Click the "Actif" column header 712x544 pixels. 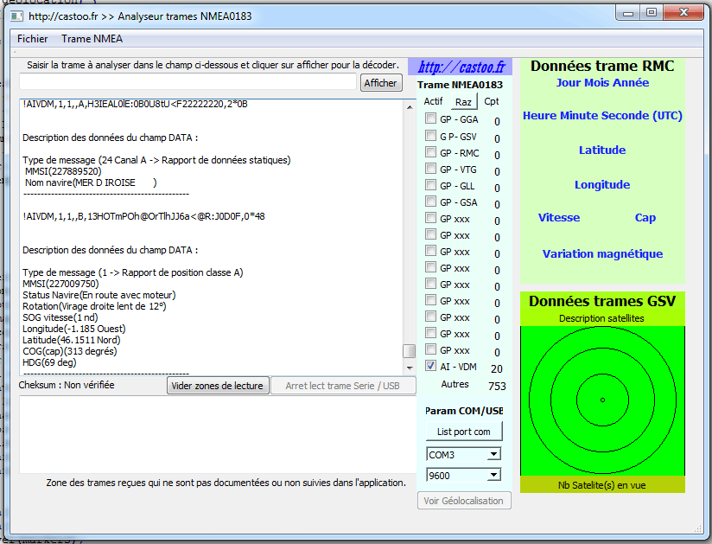pos(433,101)
